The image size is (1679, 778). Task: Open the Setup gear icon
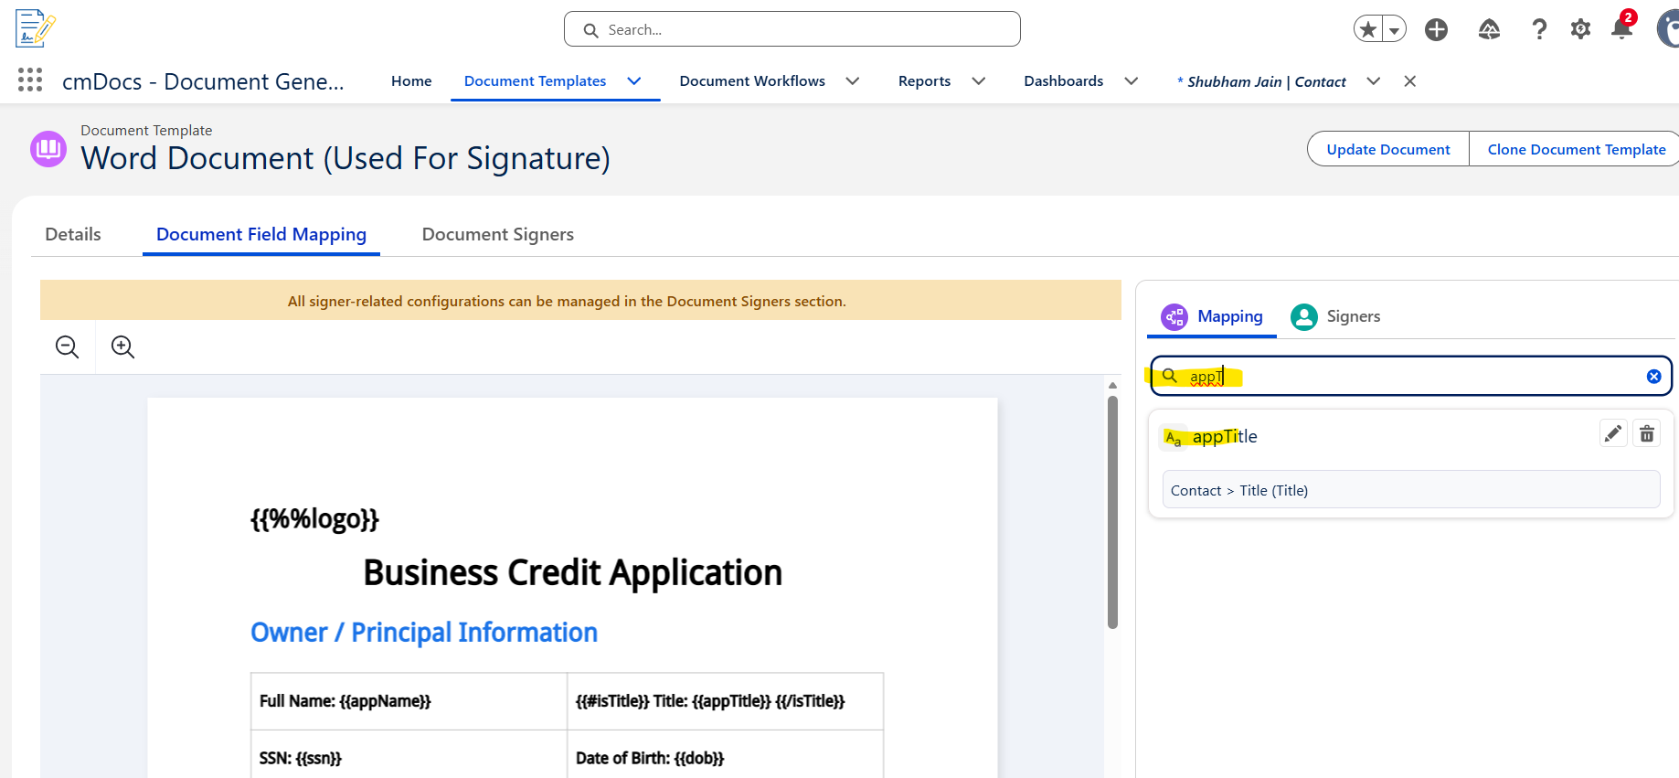1580,29
